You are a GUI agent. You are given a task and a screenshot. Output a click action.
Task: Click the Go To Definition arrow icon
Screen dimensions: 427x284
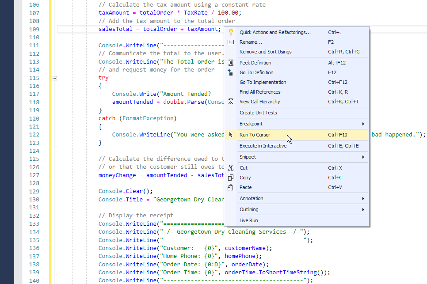click(230, 72)
